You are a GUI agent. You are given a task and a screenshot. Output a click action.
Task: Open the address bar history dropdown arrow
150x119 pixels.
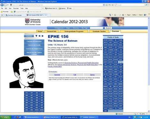coord(104,5)
